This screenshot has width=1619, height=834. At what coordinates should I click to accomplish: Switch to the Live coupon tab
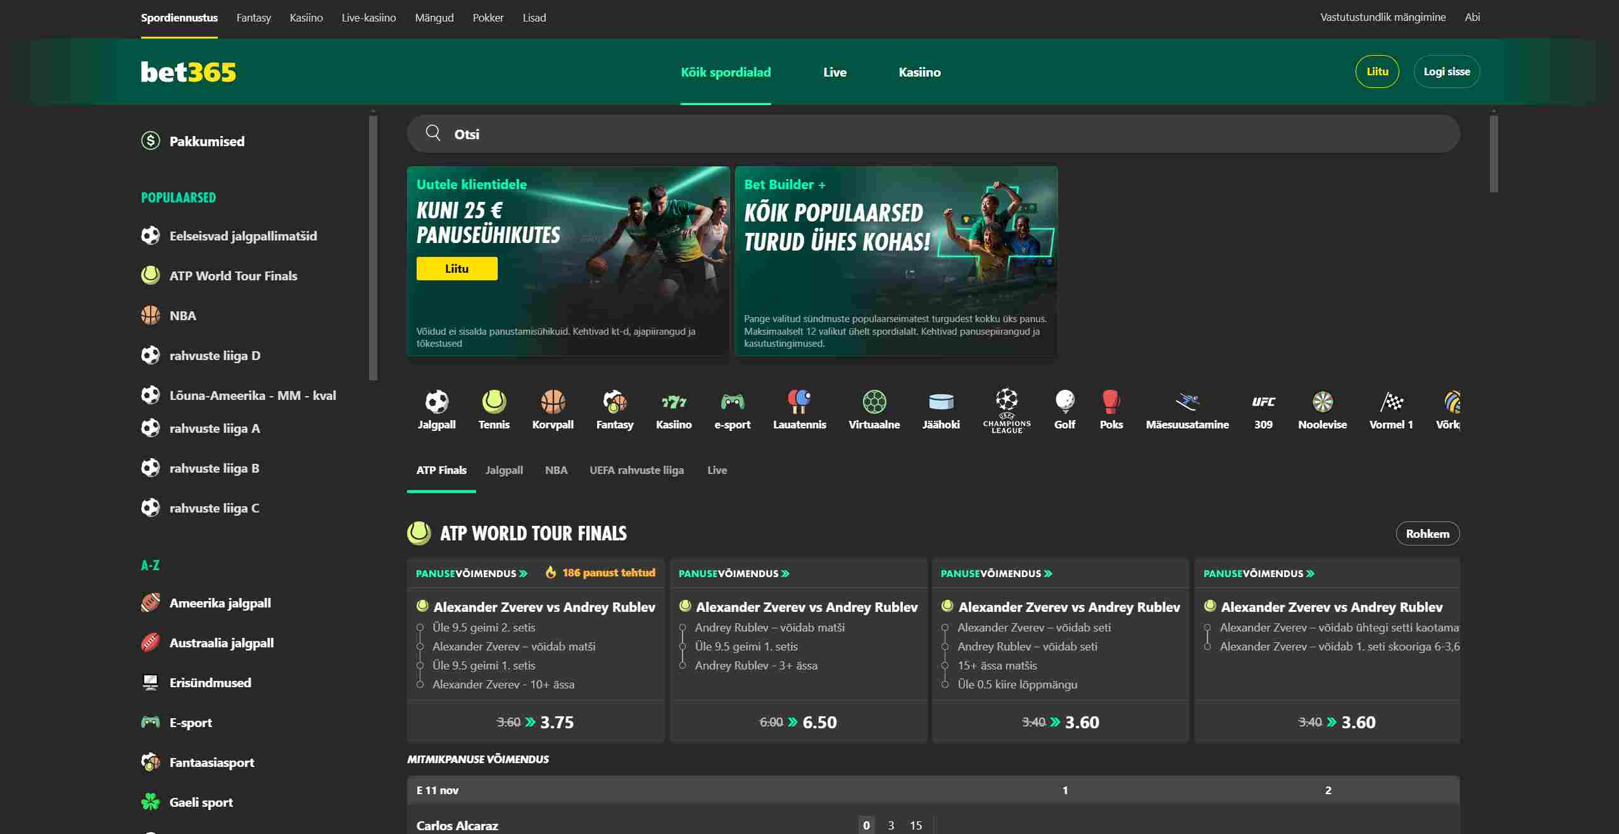click(717, 470)
